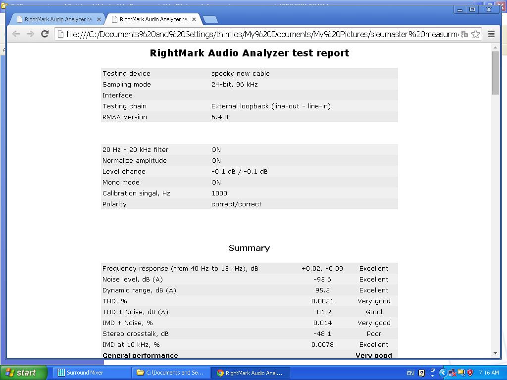Go back using the browser back arrow
The width and height of the screenshot is (507, 380).
[x=16, y=34]
